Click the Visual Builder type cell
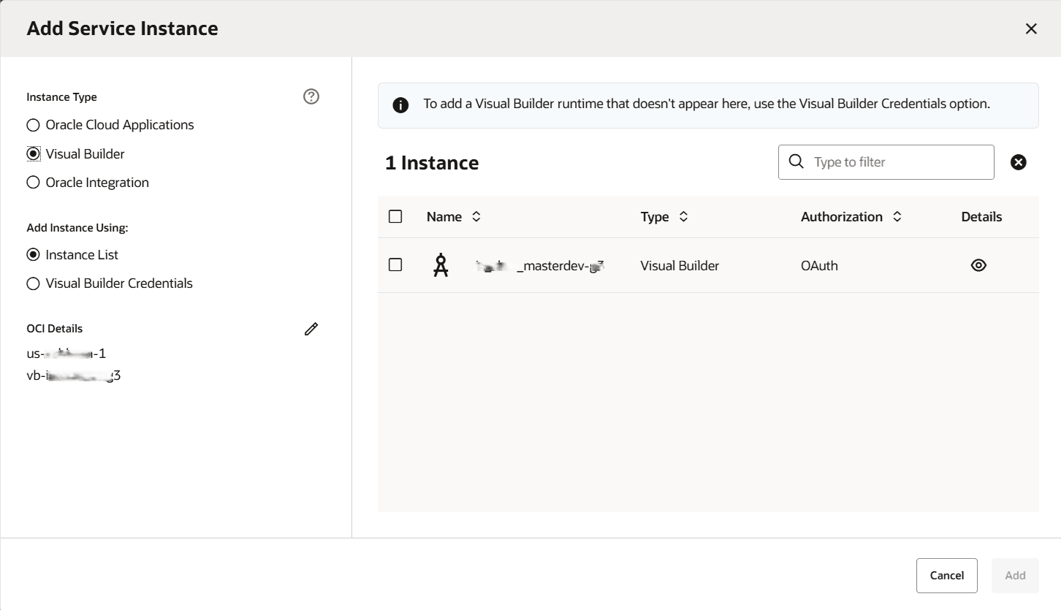Image resolution: width=1061 pixels, height=610 pixels. click(680, 266)
